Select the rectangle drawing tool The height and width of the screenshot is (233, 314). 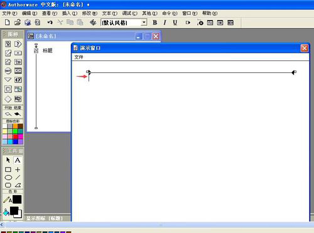8,169
